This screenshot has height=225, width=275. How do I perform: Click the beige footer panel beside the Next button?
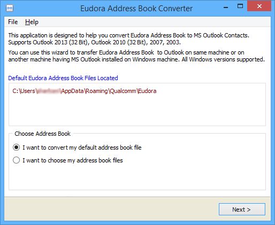(111, 210)
